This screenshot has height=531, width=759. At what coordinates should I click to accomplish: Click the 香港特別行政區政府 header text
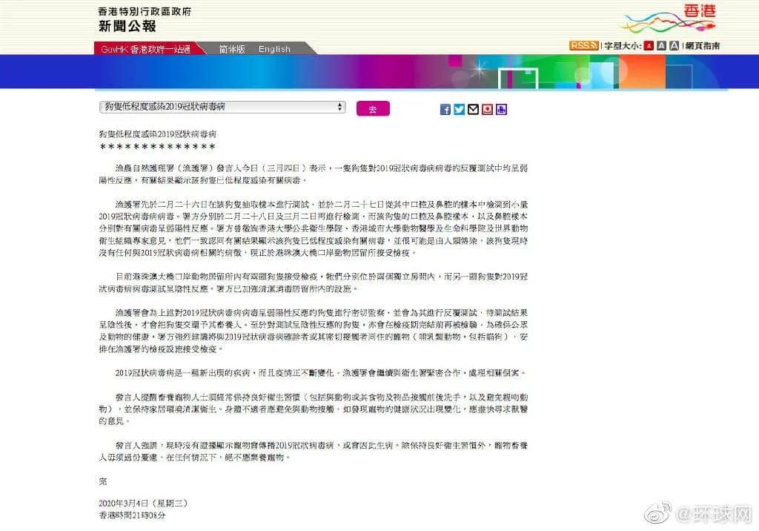(144, 11)
